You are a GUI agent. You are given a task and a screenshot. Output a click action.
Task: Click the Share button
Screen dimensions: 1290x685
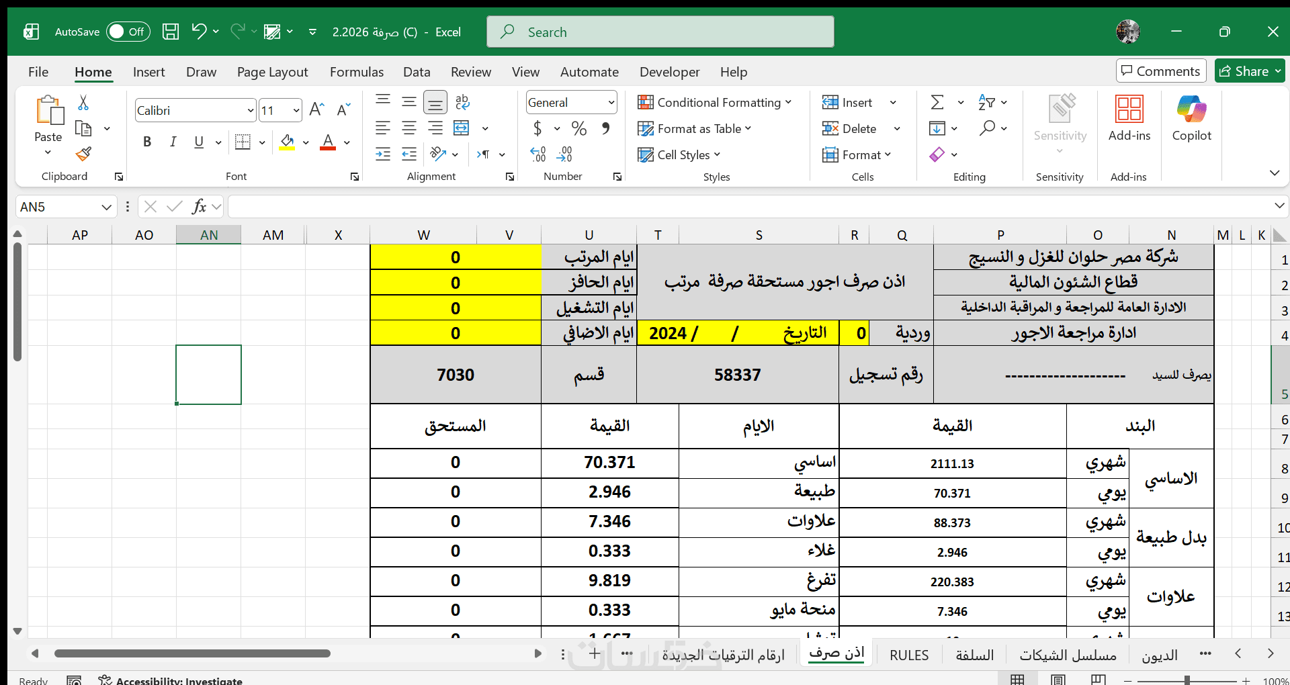(1249, 71)
